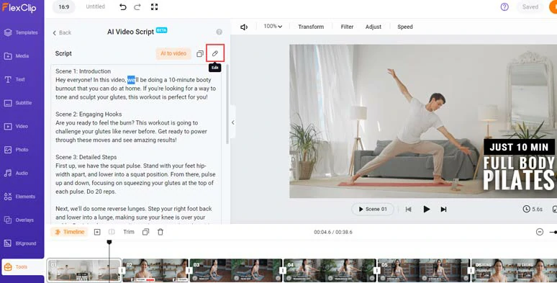Open the 100% volume dropdown
This screenshot has width=557, height=283.
coord(273,27)
